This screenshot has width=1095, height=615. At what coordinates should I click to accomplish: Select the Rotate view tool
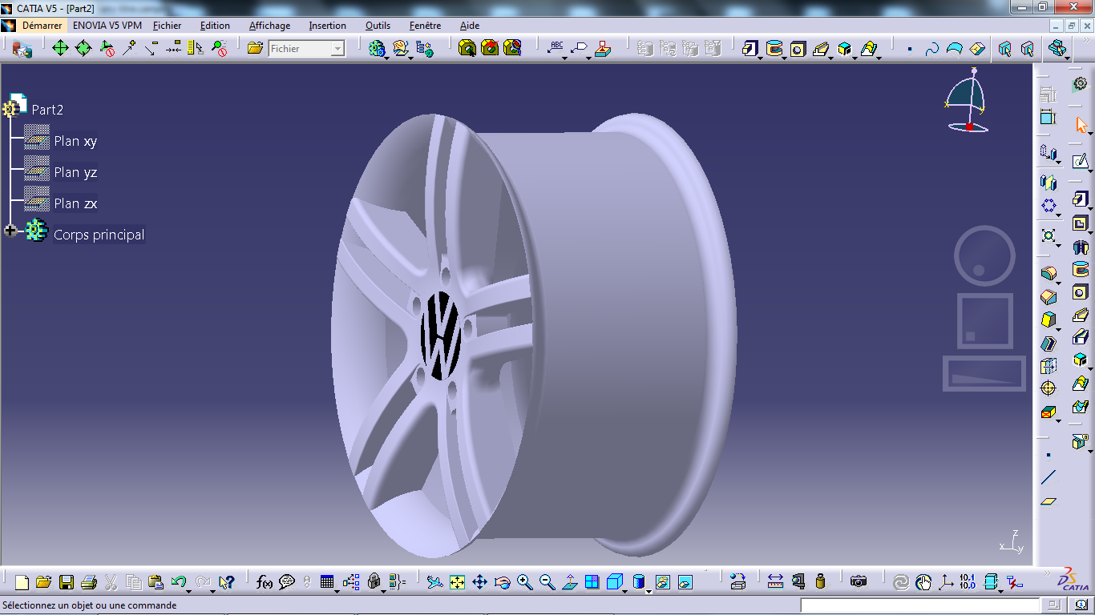tap(502, 582)
